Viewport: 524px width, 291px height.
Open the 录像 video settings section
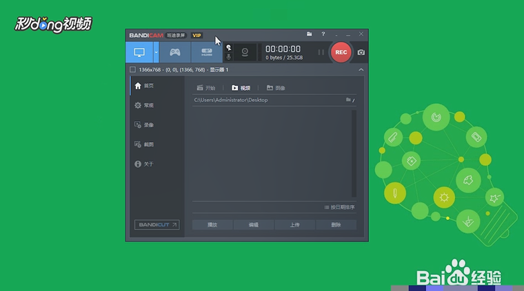tap(157, 125)
